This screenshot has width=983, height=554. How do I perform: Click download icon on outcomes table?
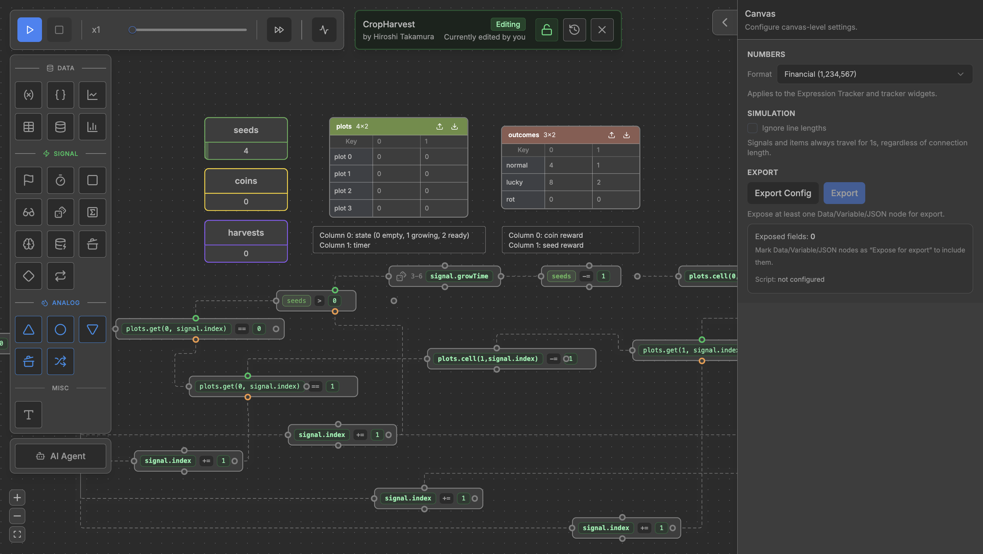[626, 135]
